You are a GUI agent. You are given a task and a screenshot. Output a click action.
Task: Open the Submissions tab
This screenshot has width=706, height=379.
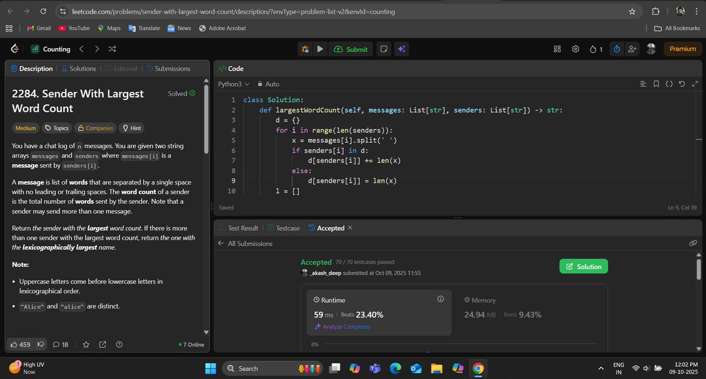[168, 69]
